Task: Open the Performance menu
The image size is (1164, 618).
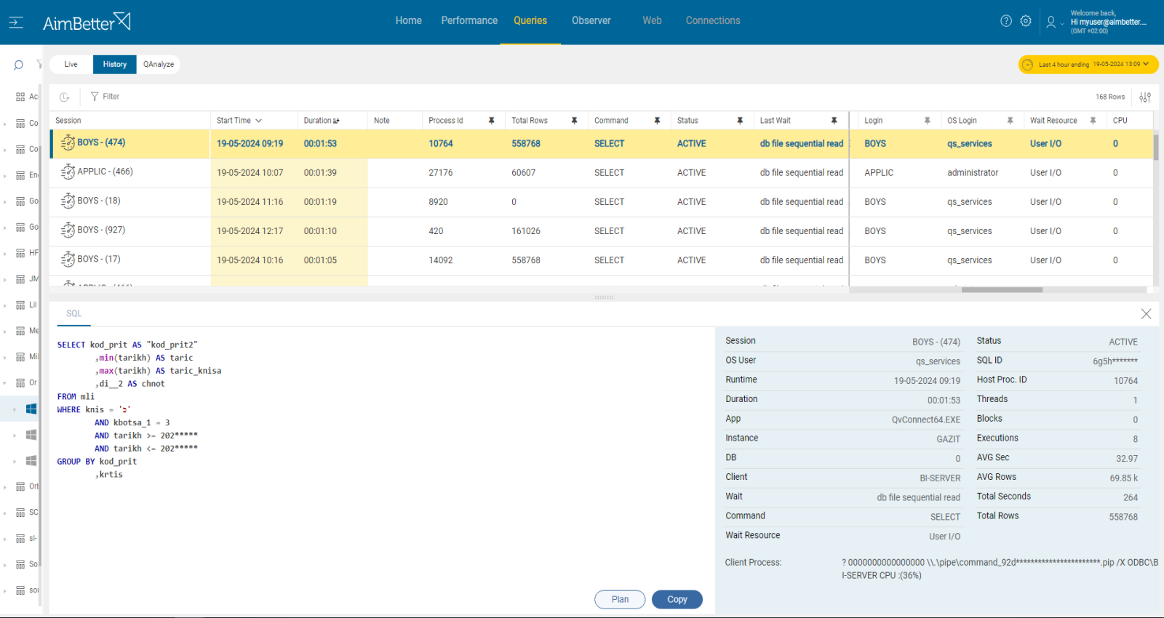Action: 469,21
